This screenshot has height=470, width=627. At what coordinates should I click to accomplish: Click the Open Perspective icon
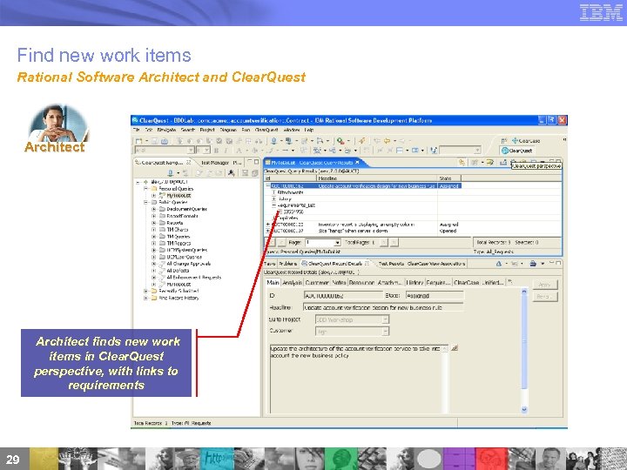[504, 141]
